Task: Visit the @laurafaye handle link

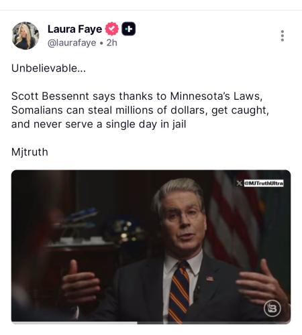Action: tap(72, 43)
